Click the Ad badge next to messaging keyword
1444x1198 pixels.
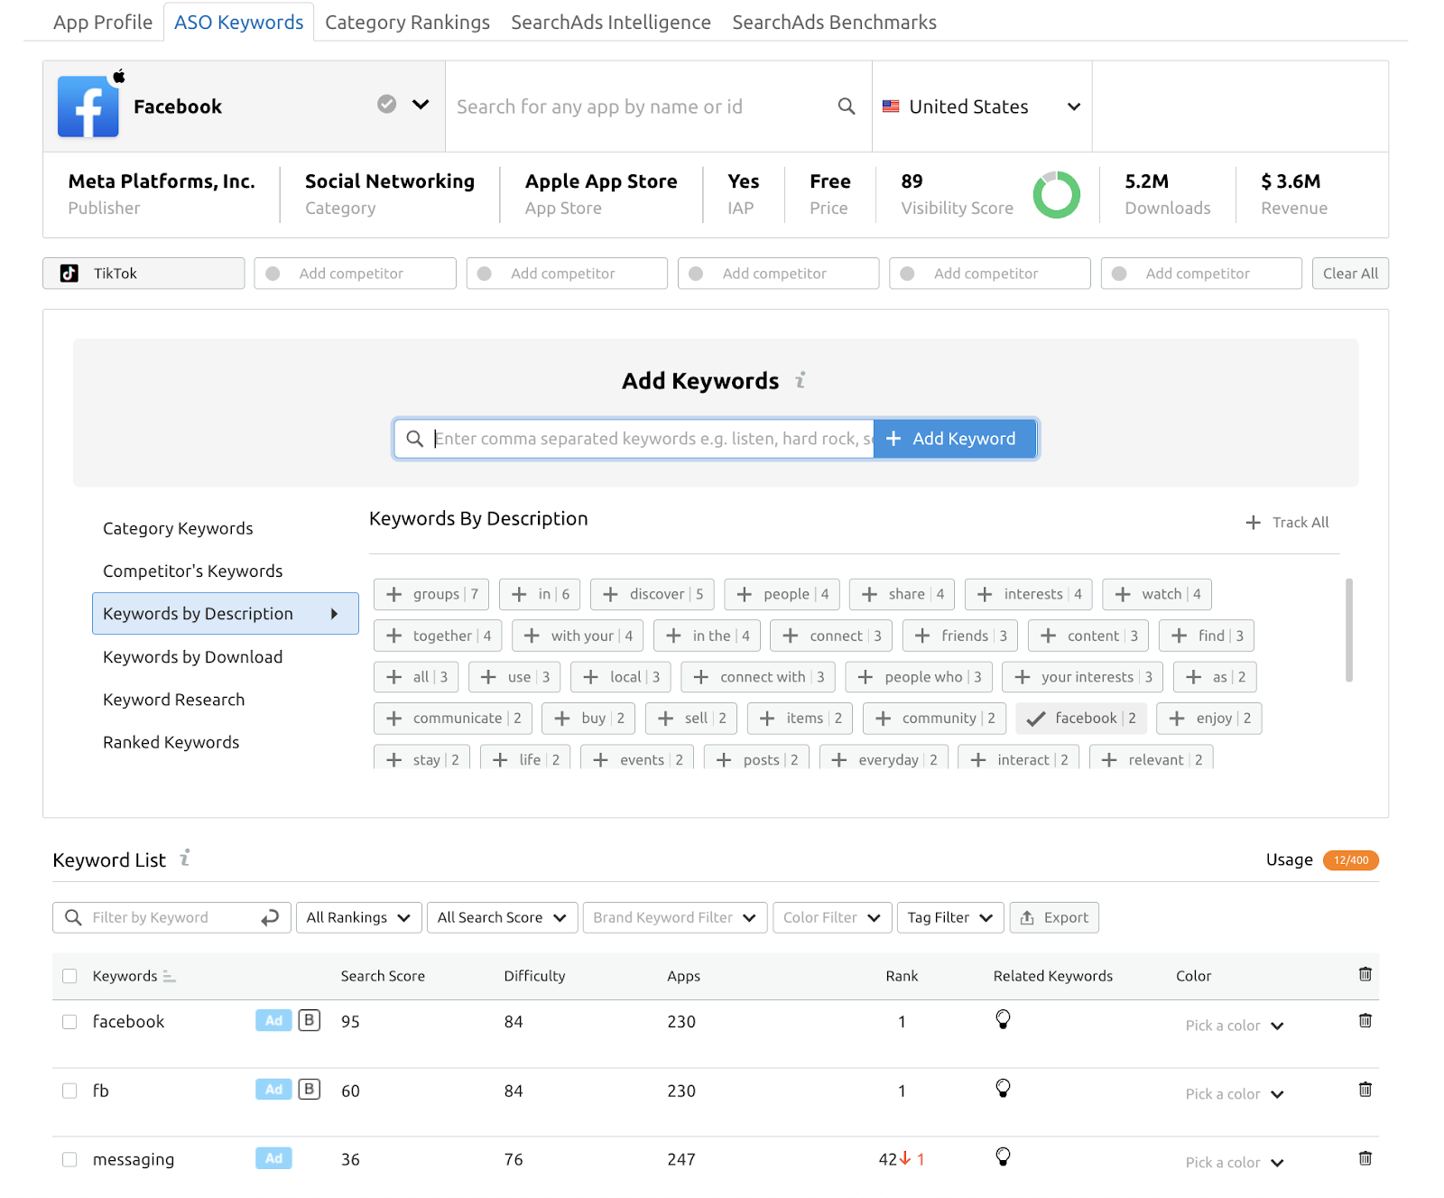(273, 1158)
